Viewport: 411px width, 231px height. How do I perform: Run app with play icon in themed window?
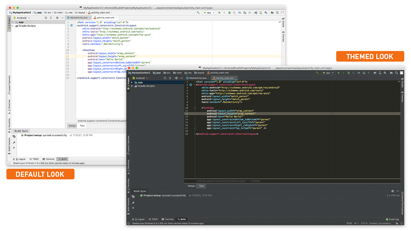pos(338,73)
